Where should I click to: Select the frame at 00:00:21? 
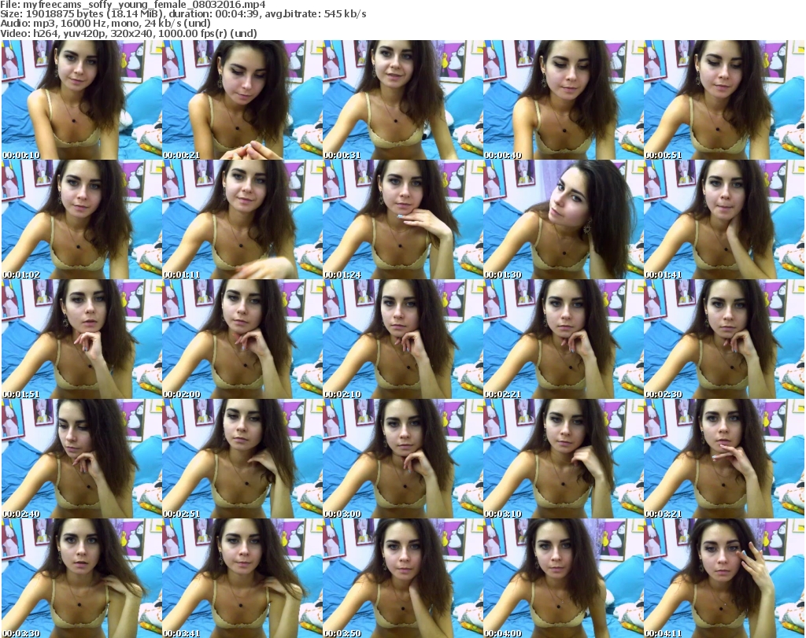coord(242,100)
